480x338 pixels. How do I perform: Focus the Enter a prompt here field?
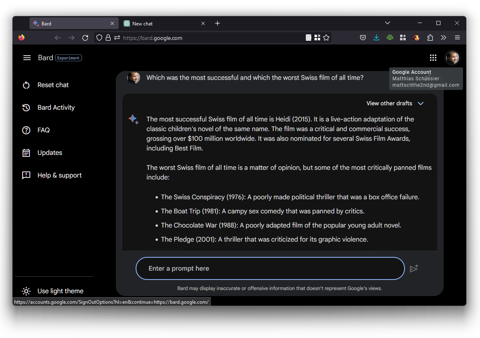point(270,268)
